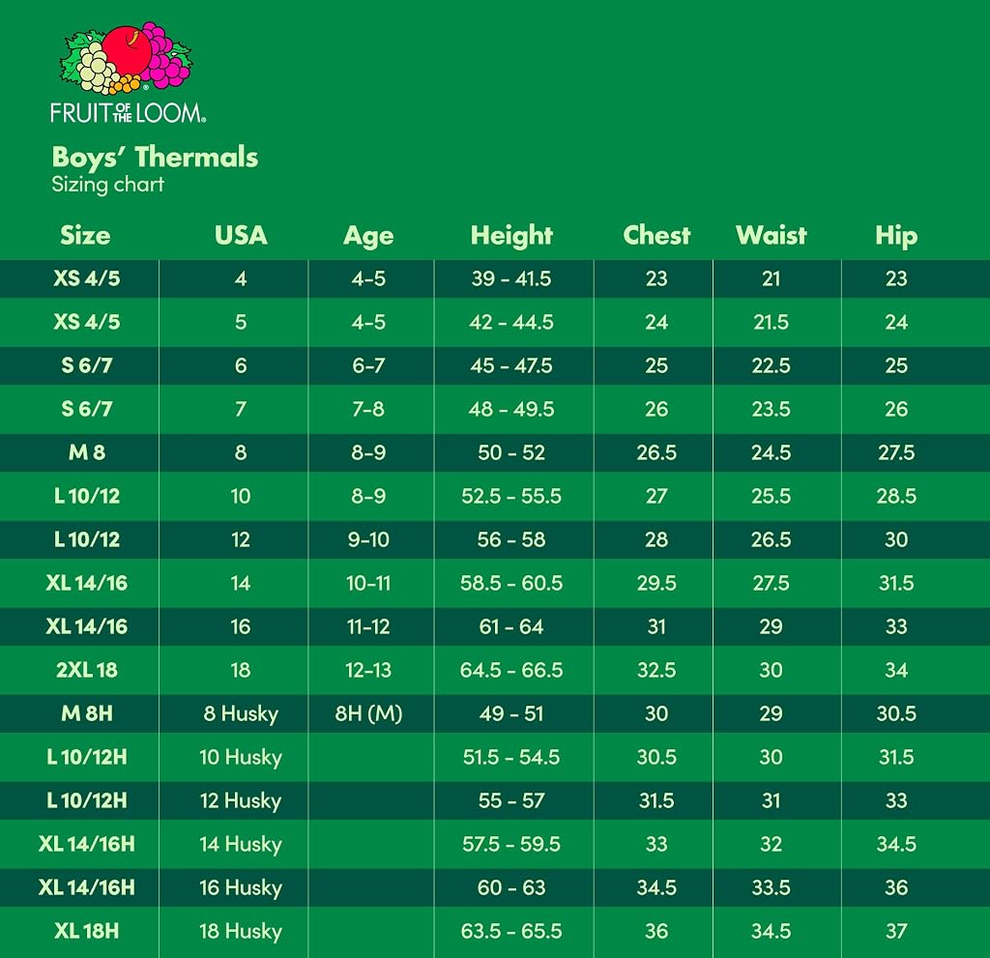Click the USA column header
This screenshot has height=958, width=990.
(241, 236)
